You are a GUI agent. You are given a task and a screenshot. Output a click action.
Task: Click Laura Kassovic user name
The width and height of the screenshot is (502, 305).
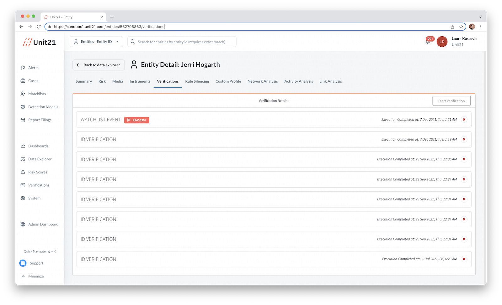tap(464, 39)
